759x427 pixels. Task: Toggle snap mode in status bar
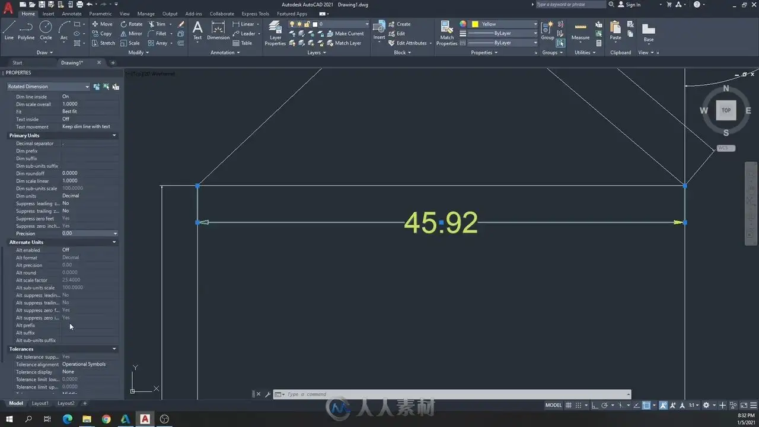point(579,406)
